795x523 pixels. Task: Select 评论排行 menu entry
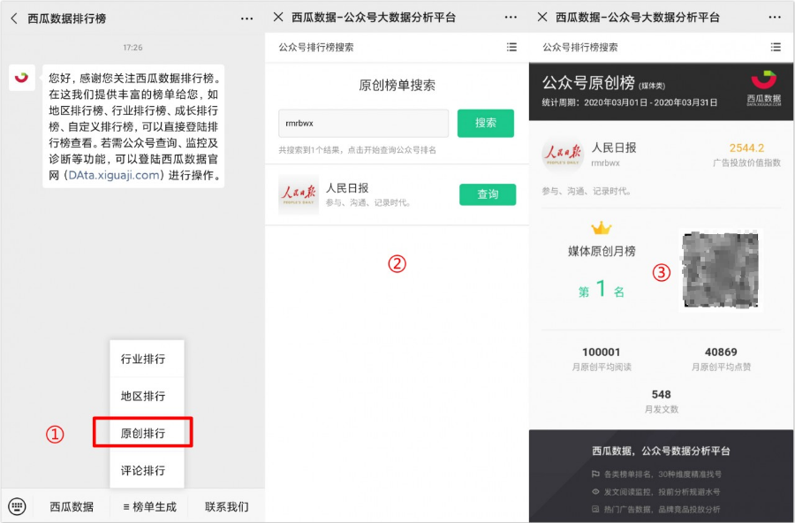tap(147, 470)
